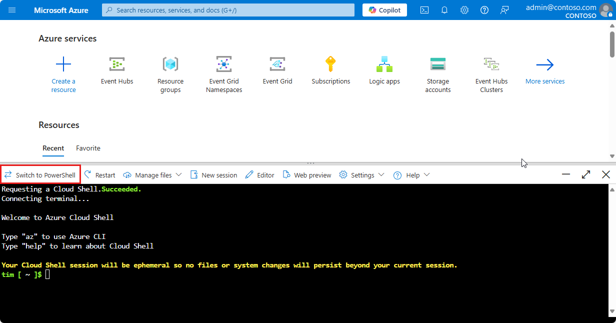Screen dimensions: 616x323
Task: Open the notifications bell
Action: point(444,10)
